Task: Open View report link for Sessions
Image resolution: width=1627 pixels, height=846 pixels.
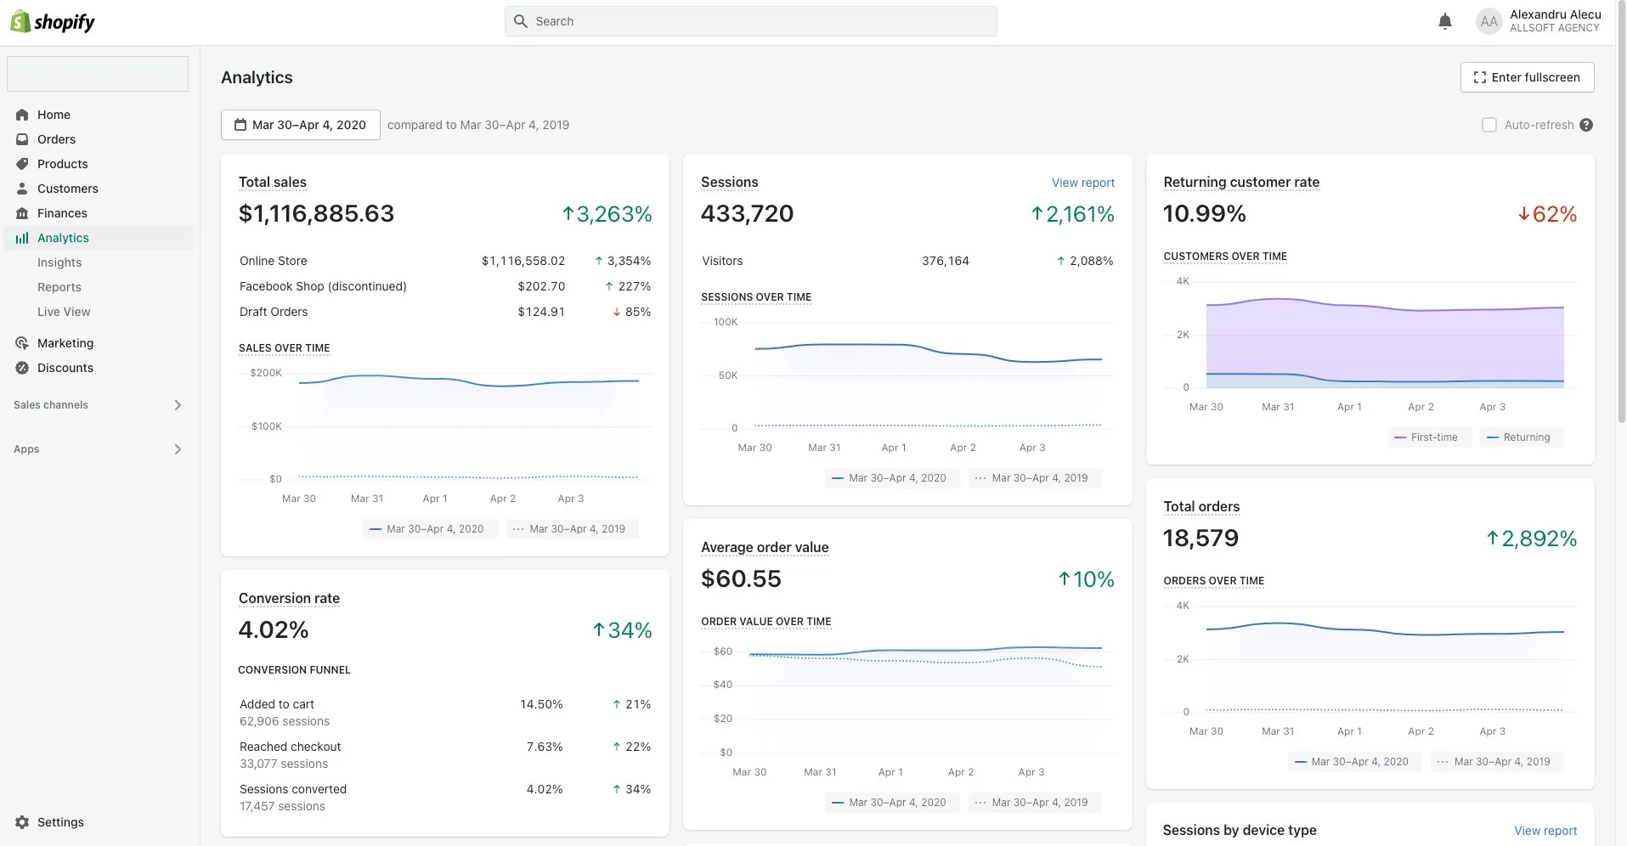Action: click(x=1082, y=183)
